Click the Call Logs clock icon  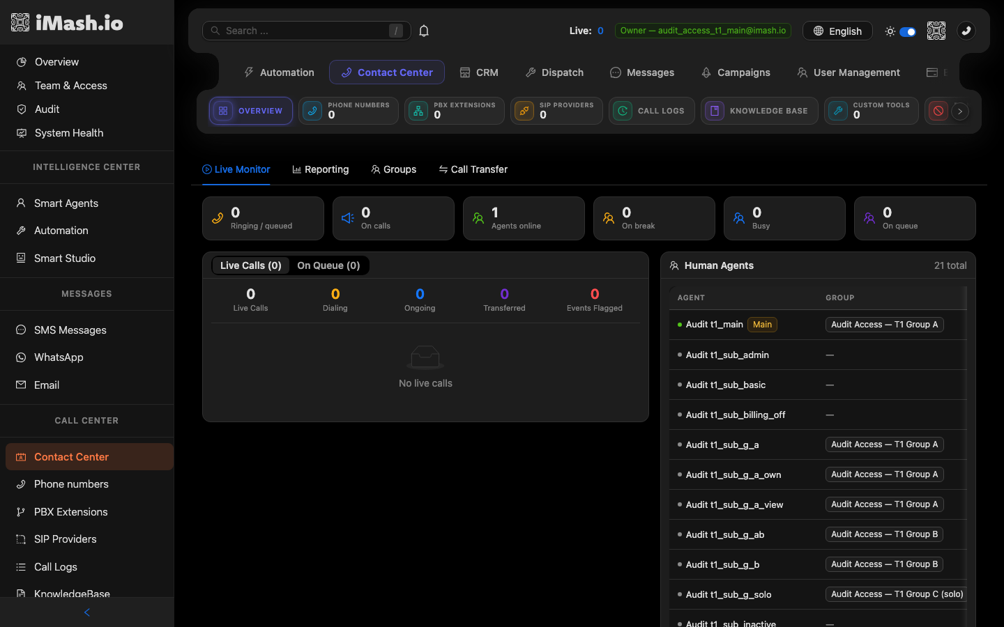[623, 111]
